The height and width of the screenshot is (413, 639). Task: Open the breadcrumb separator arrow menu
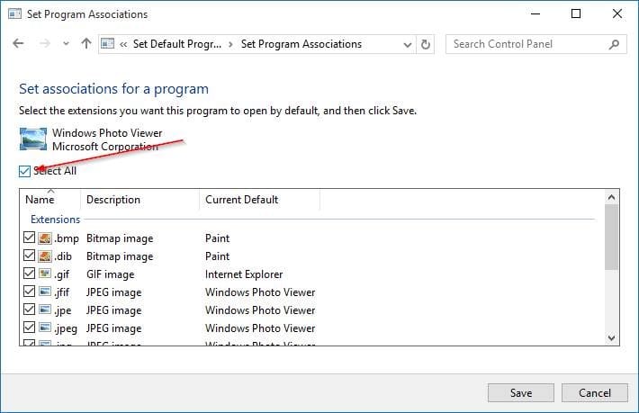pyautogui.click(x=230, y=44)
